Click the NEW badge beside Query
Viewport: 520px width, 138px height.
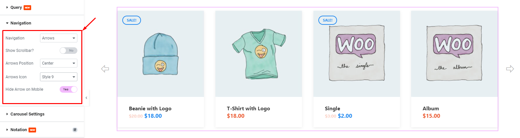click(27, 8)
